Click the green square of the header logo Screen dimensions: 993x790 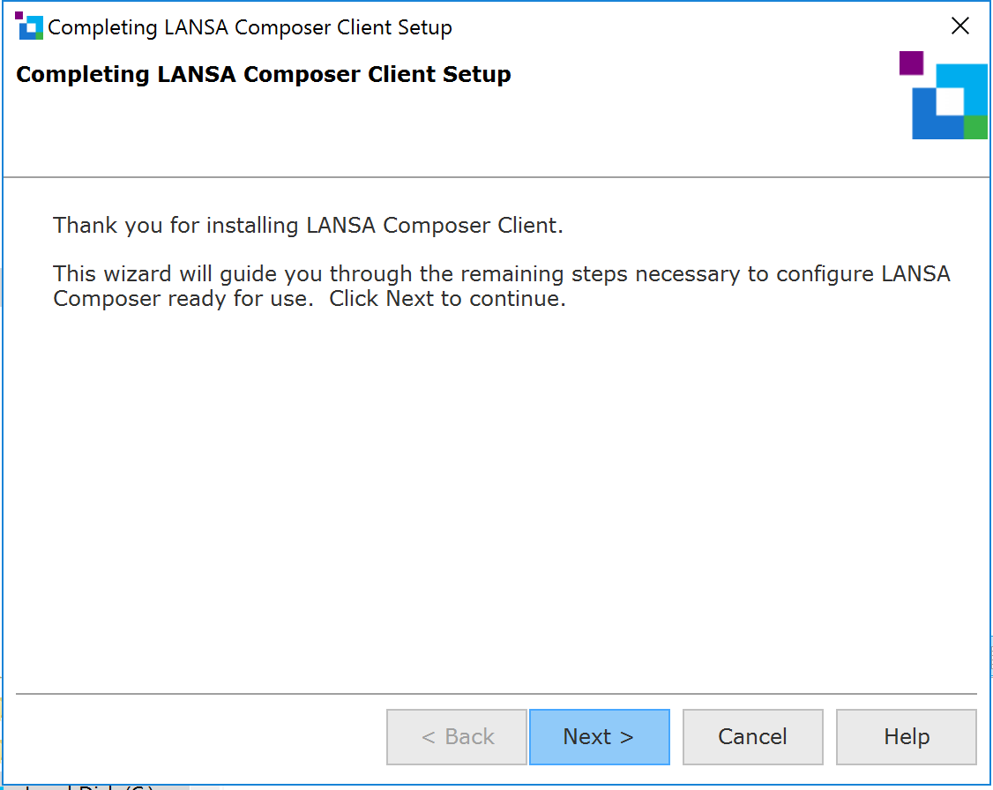pyautogui.click(x=974, y=127)
